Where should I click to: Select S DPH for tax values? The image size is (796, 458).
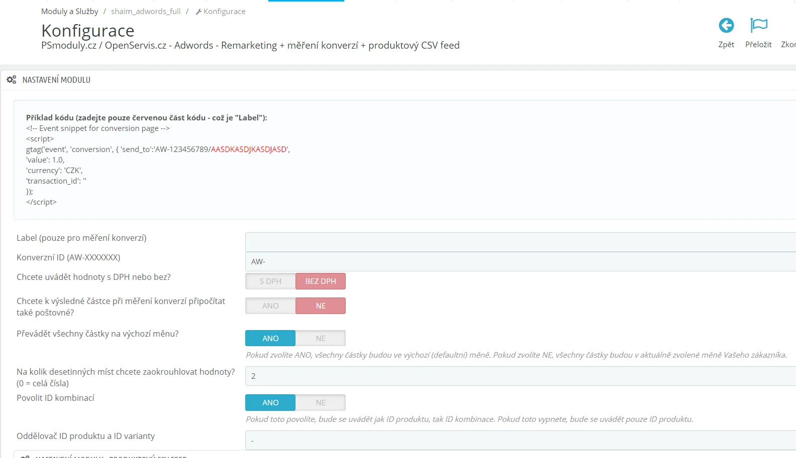[x=270, y=281]
